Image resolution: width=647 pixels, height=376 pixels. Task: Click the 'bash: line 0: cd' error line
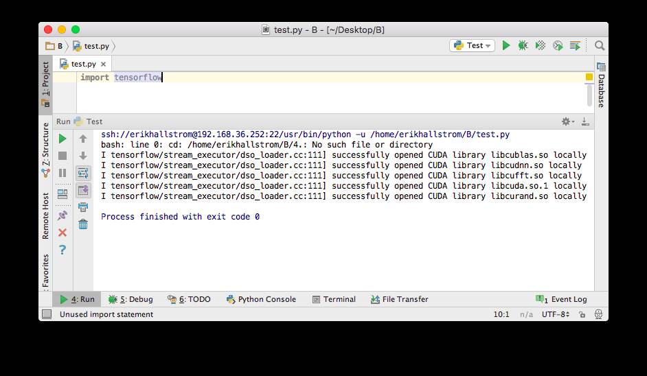click(267, 145)
